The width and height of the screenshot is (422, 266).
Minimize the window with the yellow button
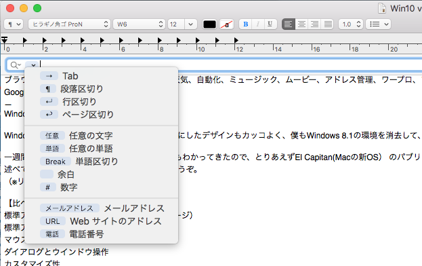point(24,8)
